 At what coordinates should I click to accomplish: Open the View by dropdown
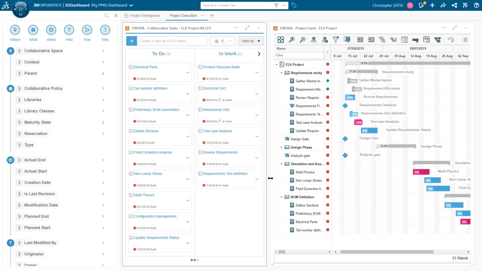[250, 41]
